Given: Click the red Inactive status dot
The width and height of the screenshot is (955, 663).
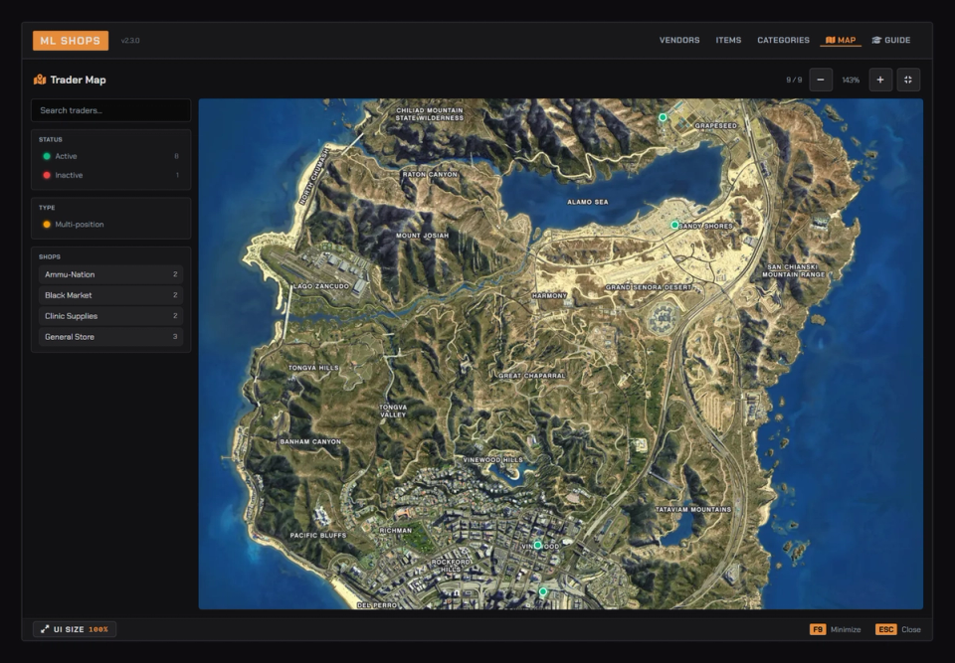Looking at the screenshot, I should pyautogui.click(x=47, y=175).
